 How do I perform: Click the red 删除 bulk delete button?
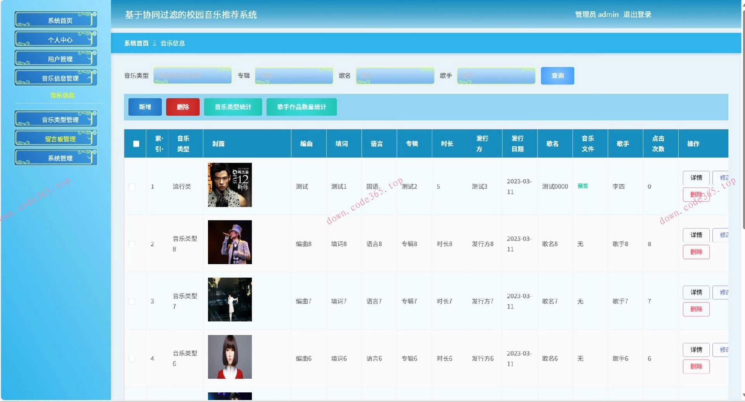click(x=183, y=107)
